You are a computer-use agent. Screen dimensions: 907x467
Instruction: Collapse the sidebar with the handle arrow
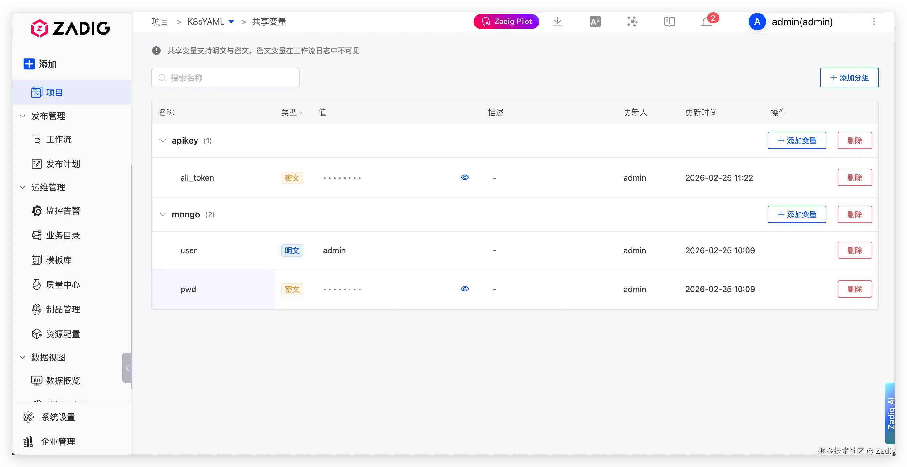point(127,368)
